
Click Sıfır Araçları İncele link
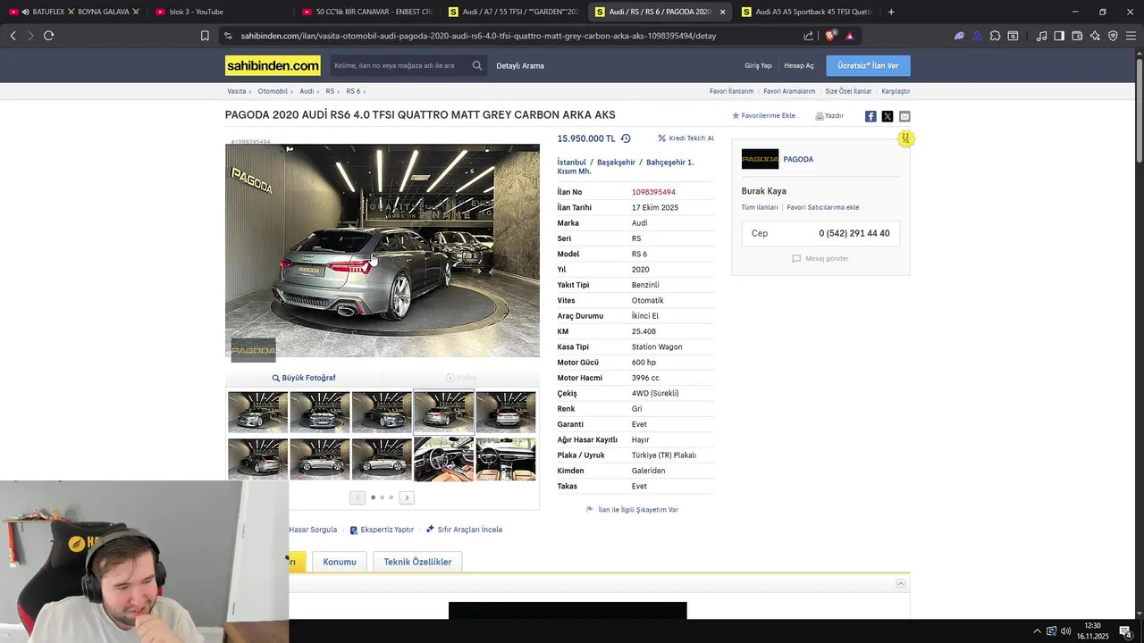(x=464, y=530)
